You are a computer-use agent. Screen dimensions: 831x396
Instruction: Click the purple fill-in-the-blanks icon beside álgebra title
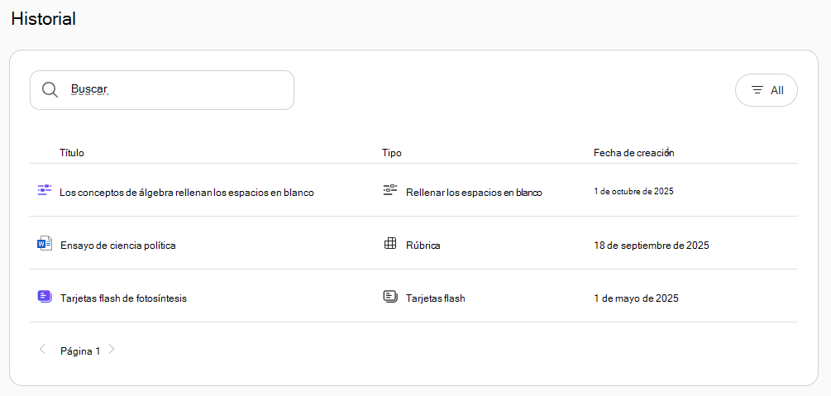tap(45, 190)
